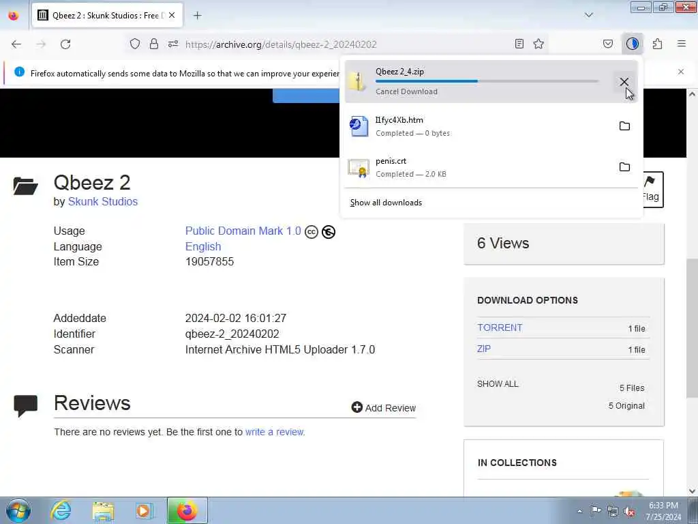Open Windows Media Player from taskbar
698x524 pixels.
click(x=144, y=510)
